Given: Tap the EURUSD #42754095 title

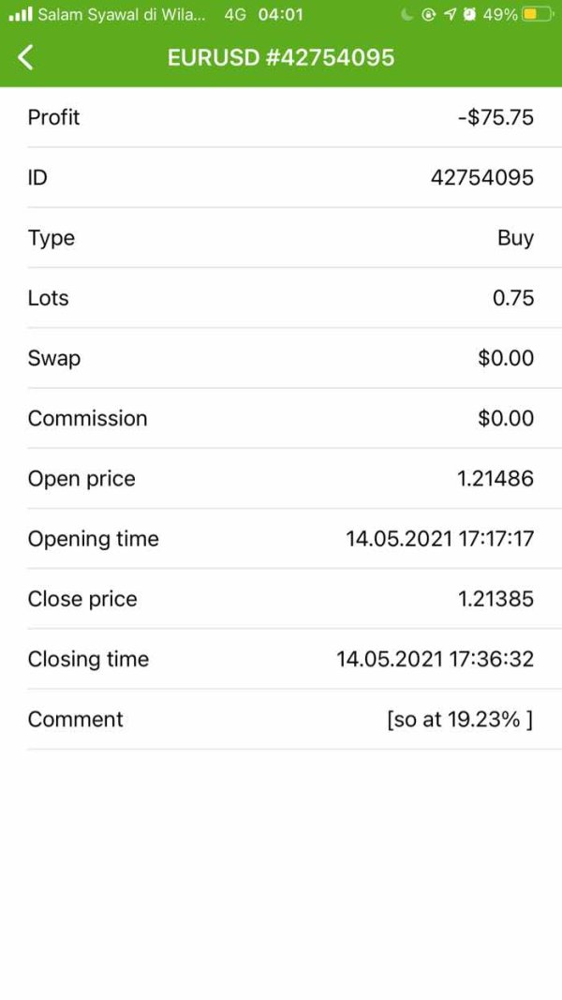Looking at the screenshot, I should 281,57.
